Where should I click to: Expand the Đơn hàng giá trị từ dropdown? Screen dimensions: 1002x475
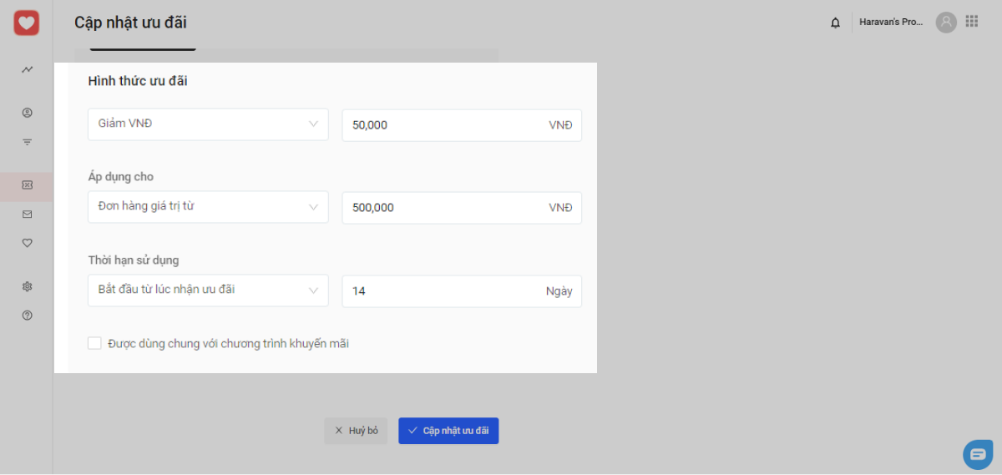coord(208,207)
